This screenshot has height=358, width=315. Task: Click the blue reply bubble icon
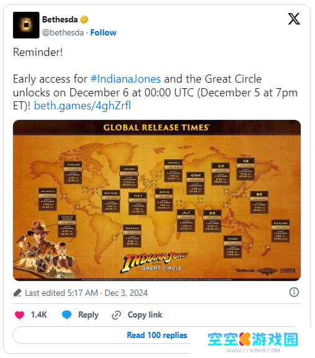pyautogui.click(x=66, y=315)
